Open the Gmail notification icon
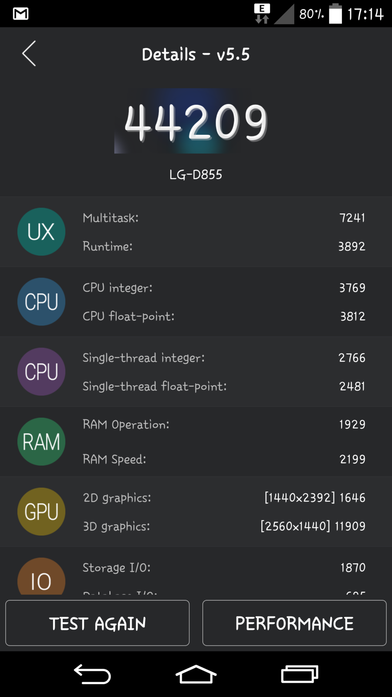This screenshot has width=392, height=697. [x=21, y=14]
